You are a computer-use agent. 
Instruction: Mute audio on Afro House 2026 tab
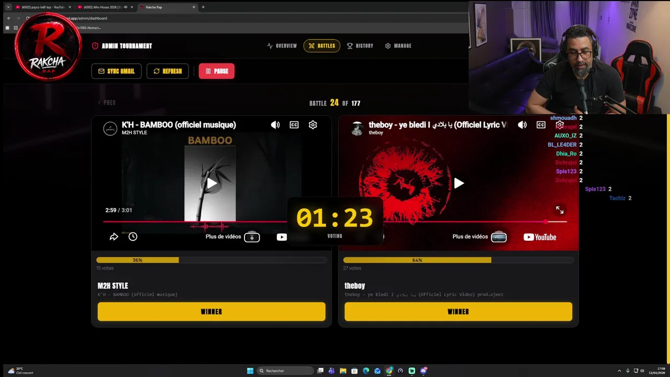pos(126,7)
